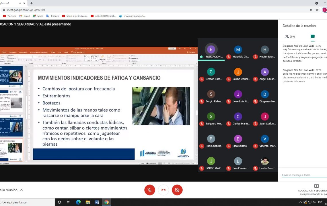327x206 pixels.
Task: Open the Traducir bookmark
Action: [52, 16]
